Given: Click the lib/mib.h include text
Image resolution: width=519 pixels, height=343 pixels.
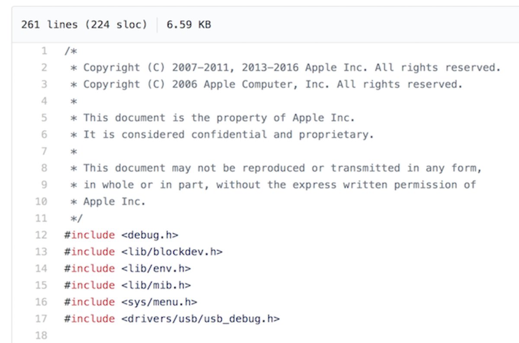Looking at the screenshot, I should coord(156,285).
